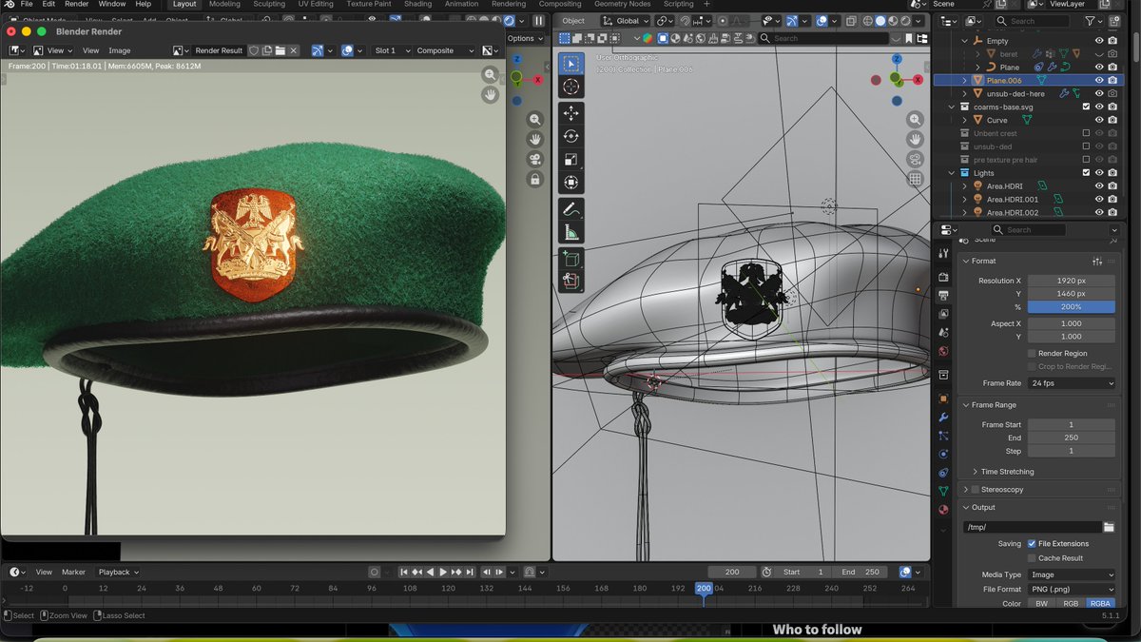Click the timeline Marker menu
The width and height of the screenshot is (1141, 642).
point(73,573)
